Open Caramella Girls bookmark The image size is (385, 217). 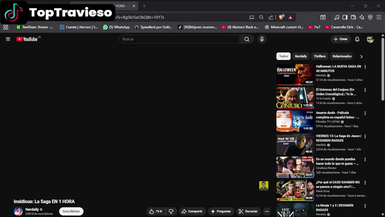pyautogui.click(x=344, y=27)
